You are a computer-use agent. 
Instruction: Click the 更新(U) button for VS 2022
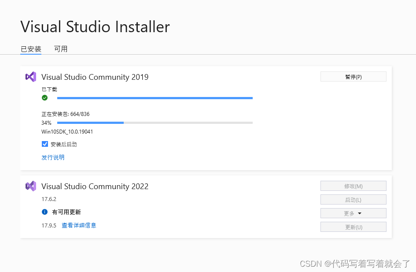click(353, 227)
